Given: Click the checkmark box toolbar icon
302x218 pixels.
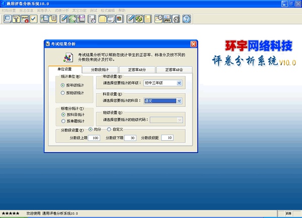Looking at the screenshot, I should pyautogui.click(x=33, y=19).
